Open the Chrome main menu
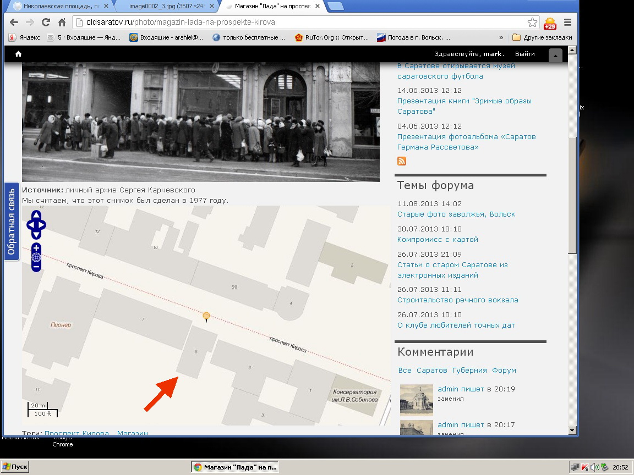The width and height of the screenshot is (634, 475). 567,23
